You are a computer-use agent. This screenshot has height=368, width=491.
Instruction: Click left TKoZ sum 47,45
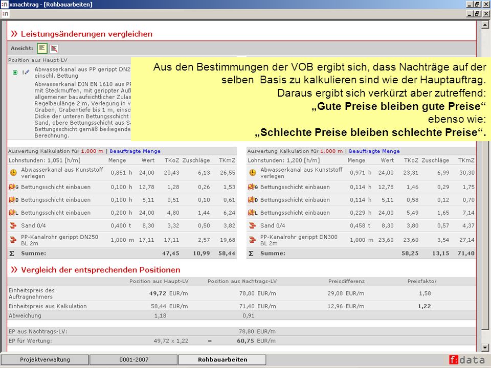click(171, 253)
